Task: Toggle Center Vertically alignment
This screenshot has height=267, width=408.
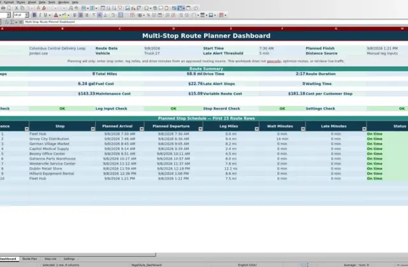Action: [99, 15]
